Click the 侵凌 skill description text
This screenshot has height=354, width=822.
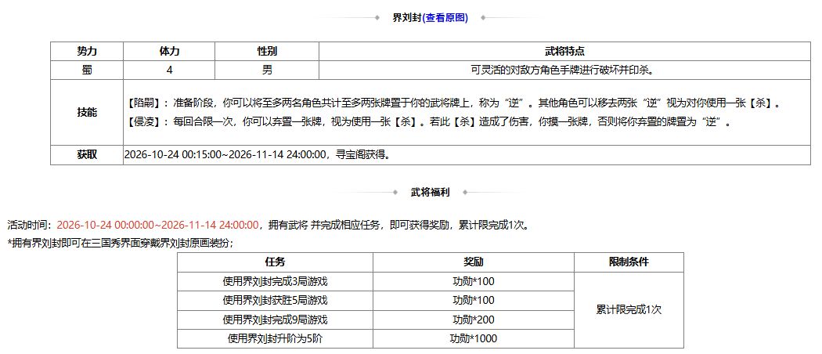[x=429, y=123]
